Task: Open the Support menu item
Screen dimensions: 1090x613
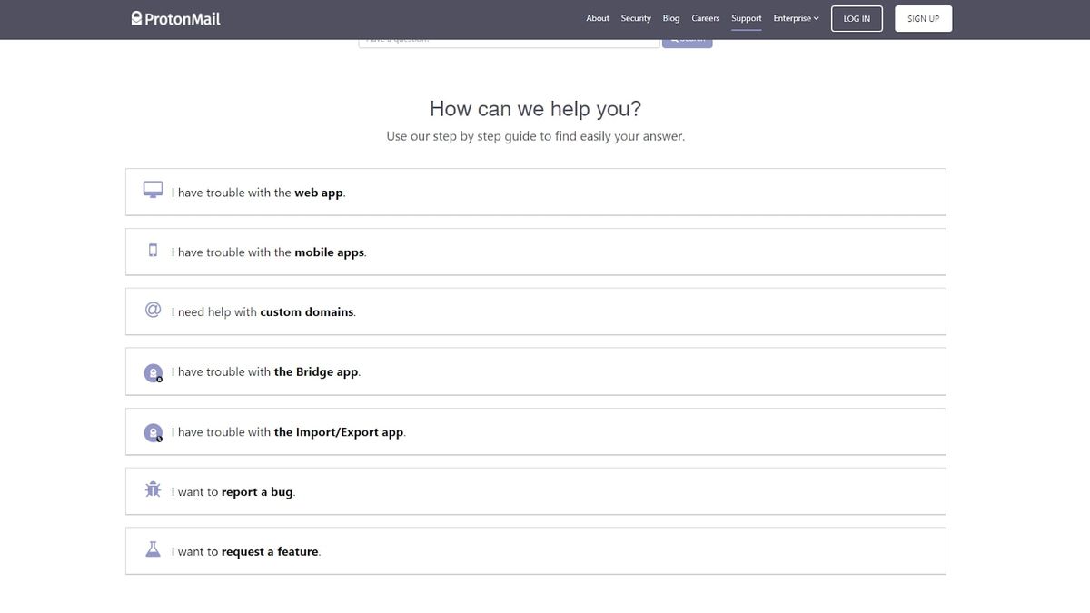Action: point(746,17)
